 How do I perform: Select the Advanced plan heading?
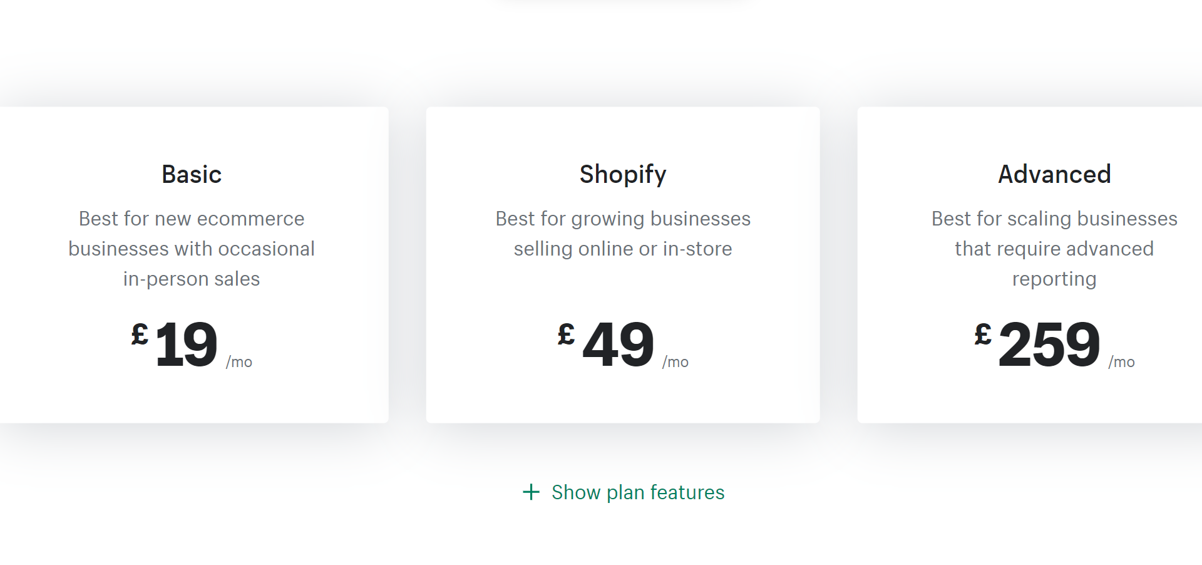(x=1054, y=174)
